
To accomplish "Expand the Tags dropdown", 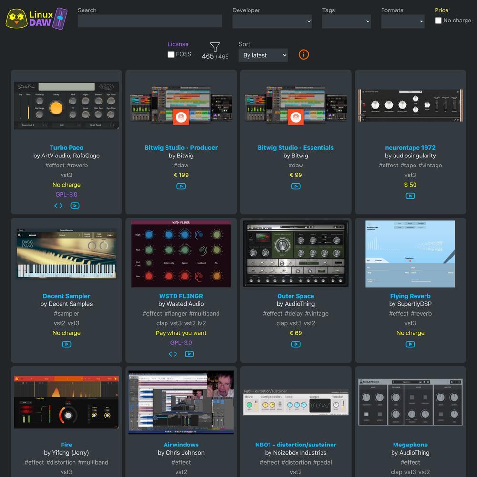I will pos(346,21).
